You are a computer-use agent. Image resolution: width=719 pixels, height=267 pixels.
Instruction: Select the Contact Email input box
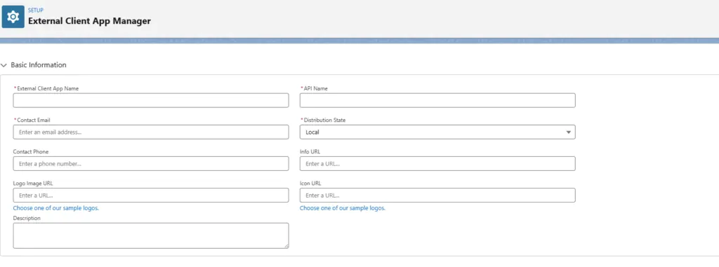151,132
